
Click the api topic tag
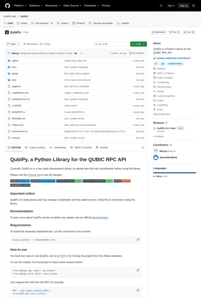point(162,64)
